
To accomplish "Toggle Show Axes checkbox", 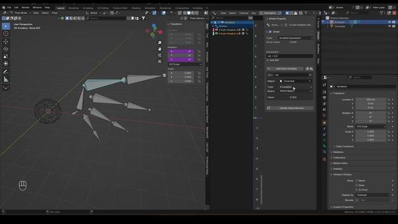I will click(x=357, y=185).
